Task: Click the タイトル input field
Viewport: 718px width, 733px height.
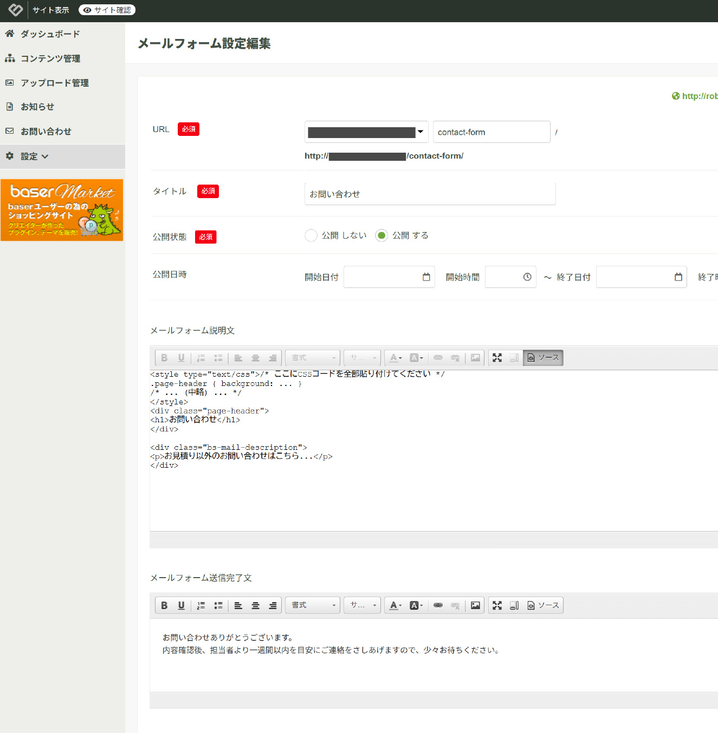Action: tap(430, 194)
